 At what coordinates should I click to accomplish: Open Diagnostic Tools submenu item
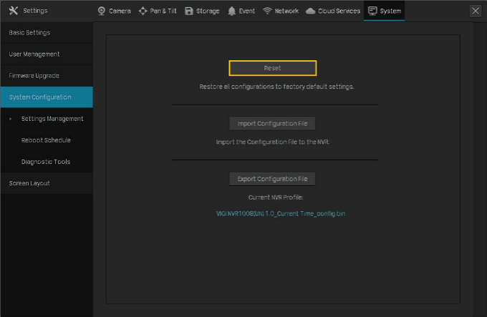tap(46, 162)
